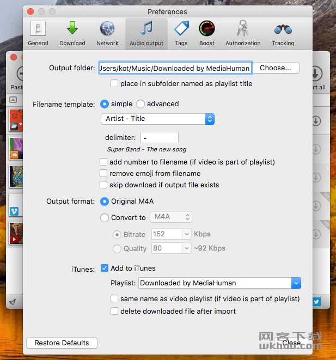The image size is (336, 360).
Task: Open the Convert to M4A format dropdown
Action: tap(171, 217)
